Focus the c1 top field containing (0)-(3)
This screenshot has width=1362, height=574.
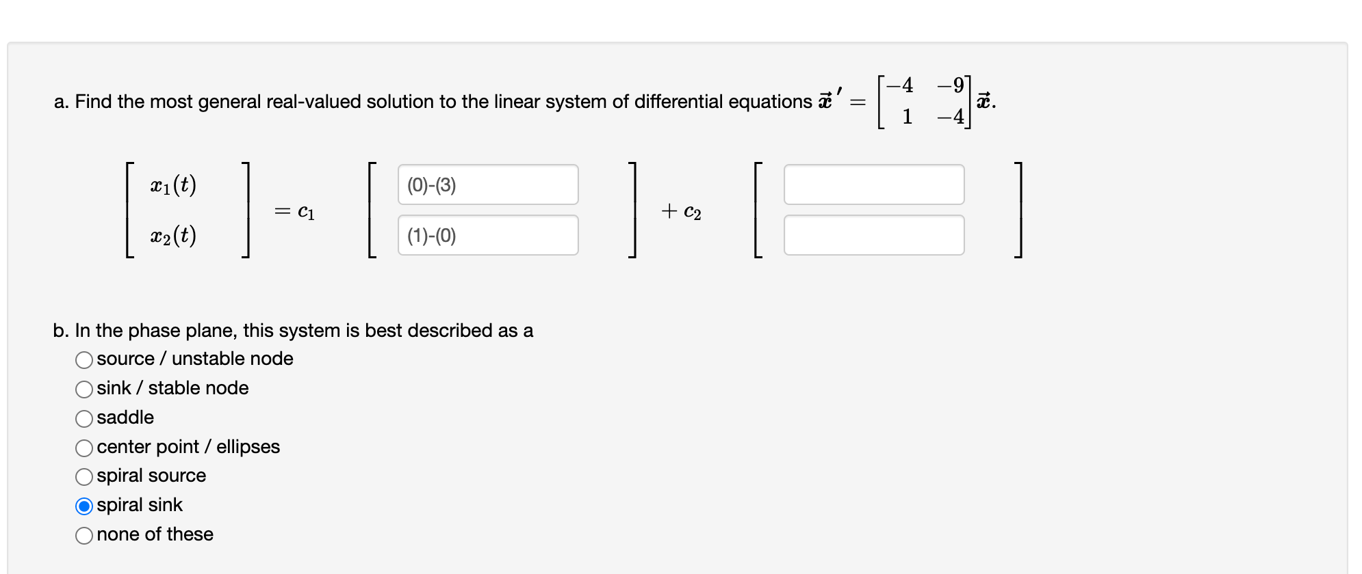pyautogui.click(x=488, y=184)
